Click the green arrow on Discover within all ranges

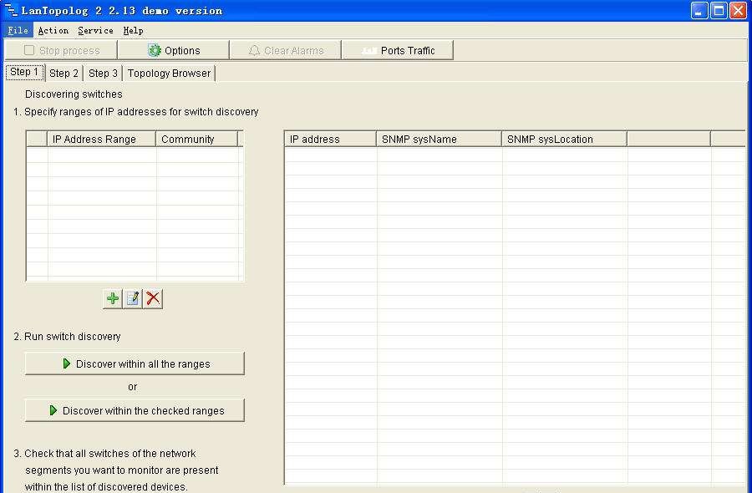[65, 363]
